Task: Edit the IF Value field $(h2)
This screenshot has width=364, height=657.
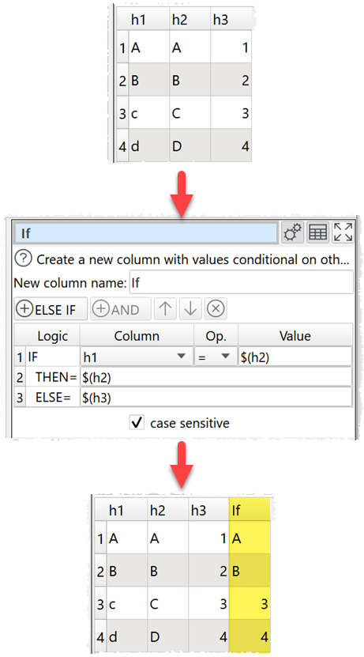Action: (x=295, y=357)
